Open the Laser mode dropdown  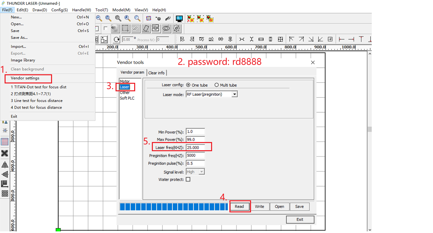tap(234, 94)
